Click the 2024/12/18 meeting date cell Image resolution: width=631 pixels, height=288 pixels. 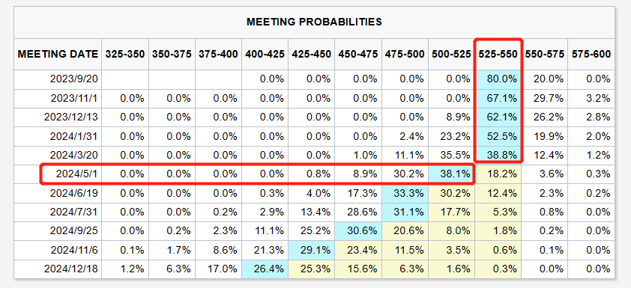tap(58, 269)
